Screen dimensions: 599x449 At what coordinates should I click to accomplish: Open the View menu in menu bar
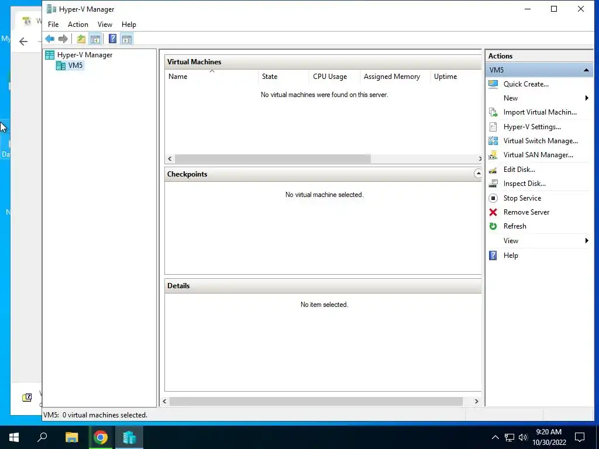(105, 25)
